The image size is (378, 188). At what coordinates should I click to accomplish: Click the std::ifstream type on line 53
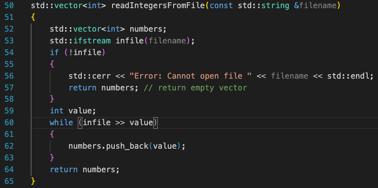(x=80, y=41)
